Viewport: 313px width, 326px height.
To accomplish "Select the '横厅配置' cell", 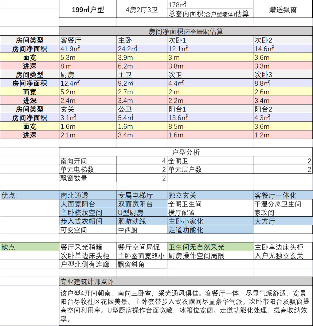I will point(210,213).
